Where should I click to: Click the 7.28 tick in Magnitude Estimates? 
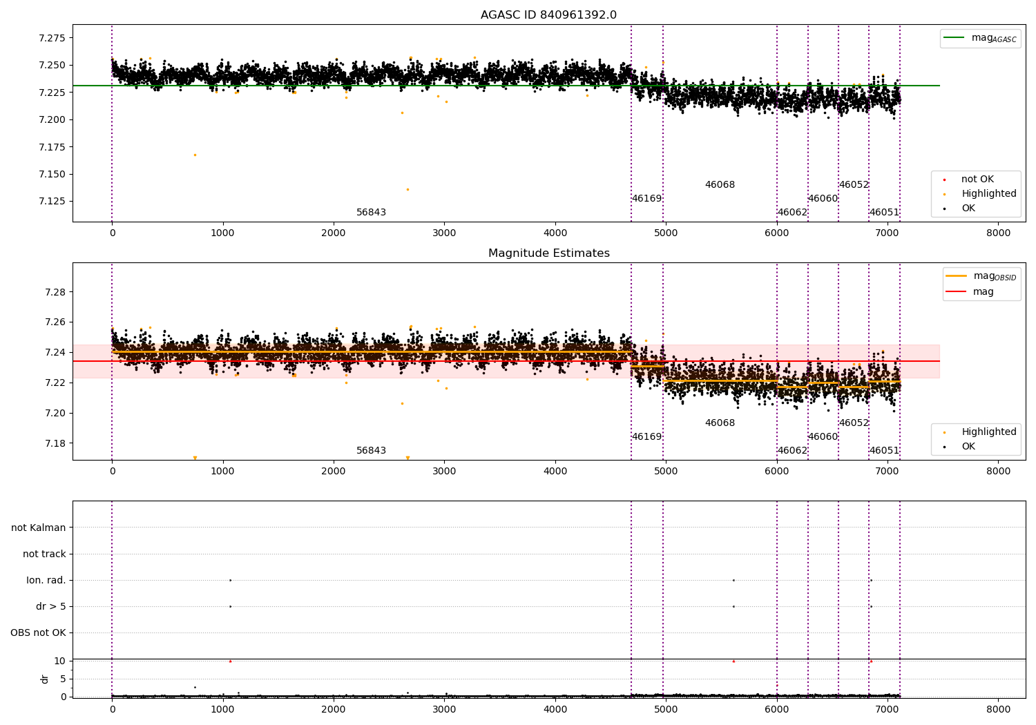click(55, 293)
